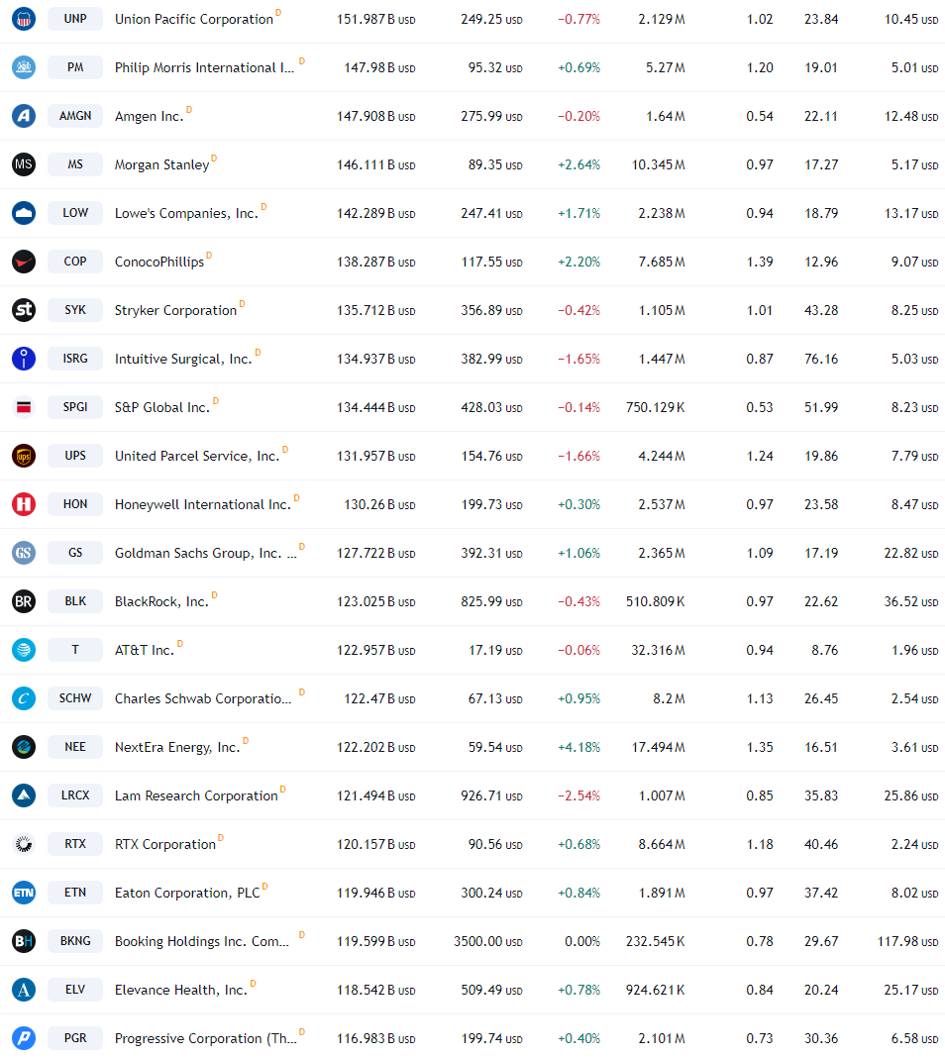Click the Union Pacific company logo
This screenshot has width=945, height=1059.
[24, 19]
